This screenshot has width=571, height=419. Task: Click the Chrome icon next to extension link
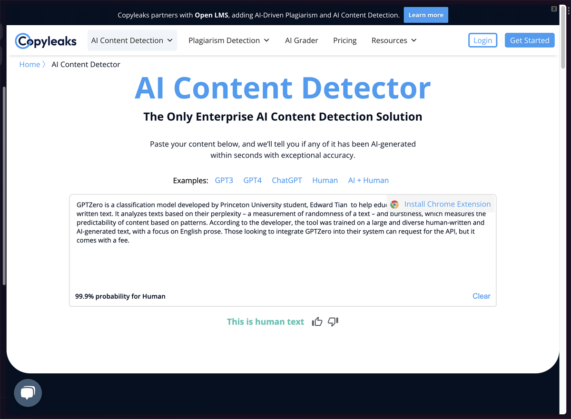tap(394, 204)
